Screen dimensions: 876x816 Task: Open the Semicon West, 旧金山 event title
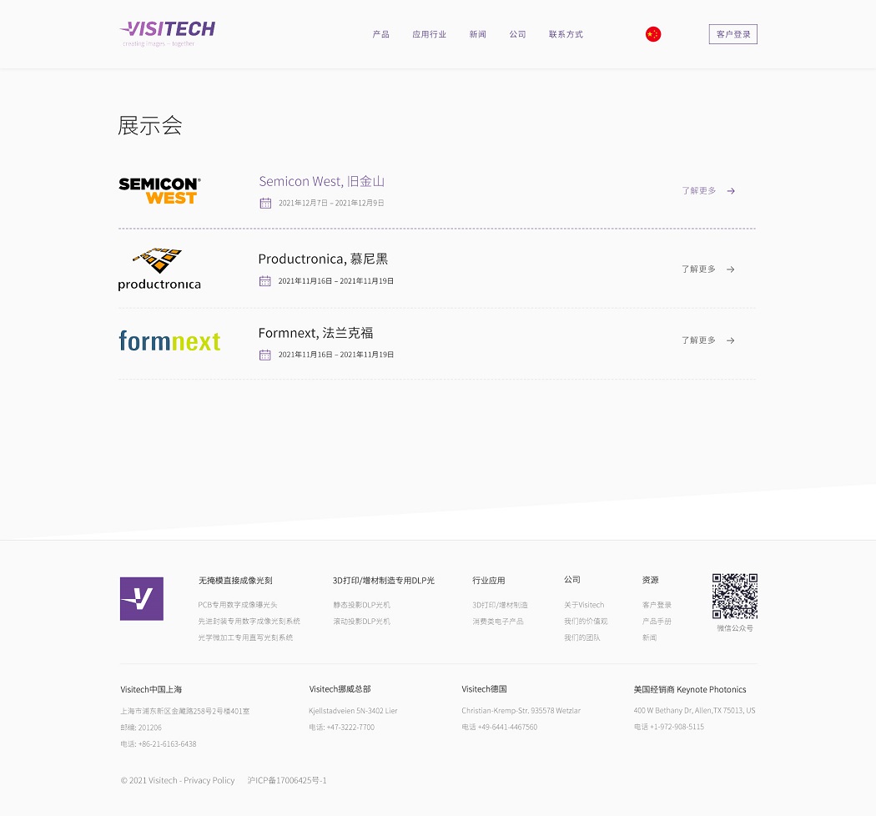tap(321, 182)
